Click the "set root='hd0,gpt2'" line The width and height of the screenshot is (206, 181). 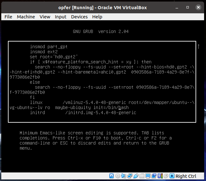coord(54,57)
